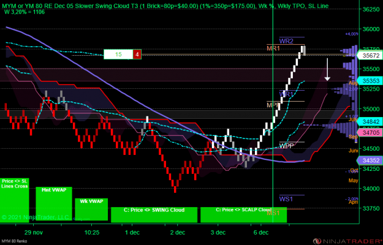The image size is (383, 245).
Task: Click the 36000 price axis label
Action: [371, 29]
